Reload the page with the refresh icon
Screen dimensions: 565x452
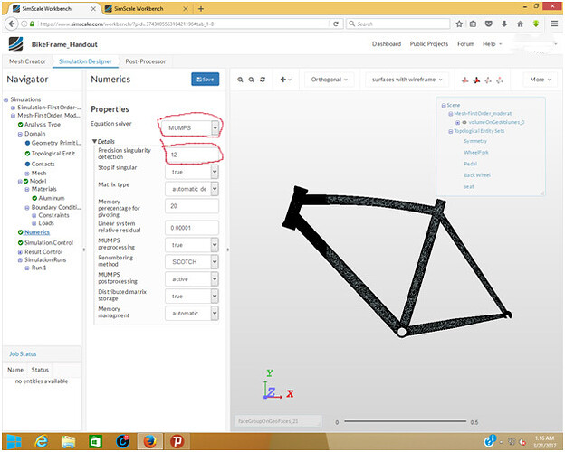pos(335,24)
